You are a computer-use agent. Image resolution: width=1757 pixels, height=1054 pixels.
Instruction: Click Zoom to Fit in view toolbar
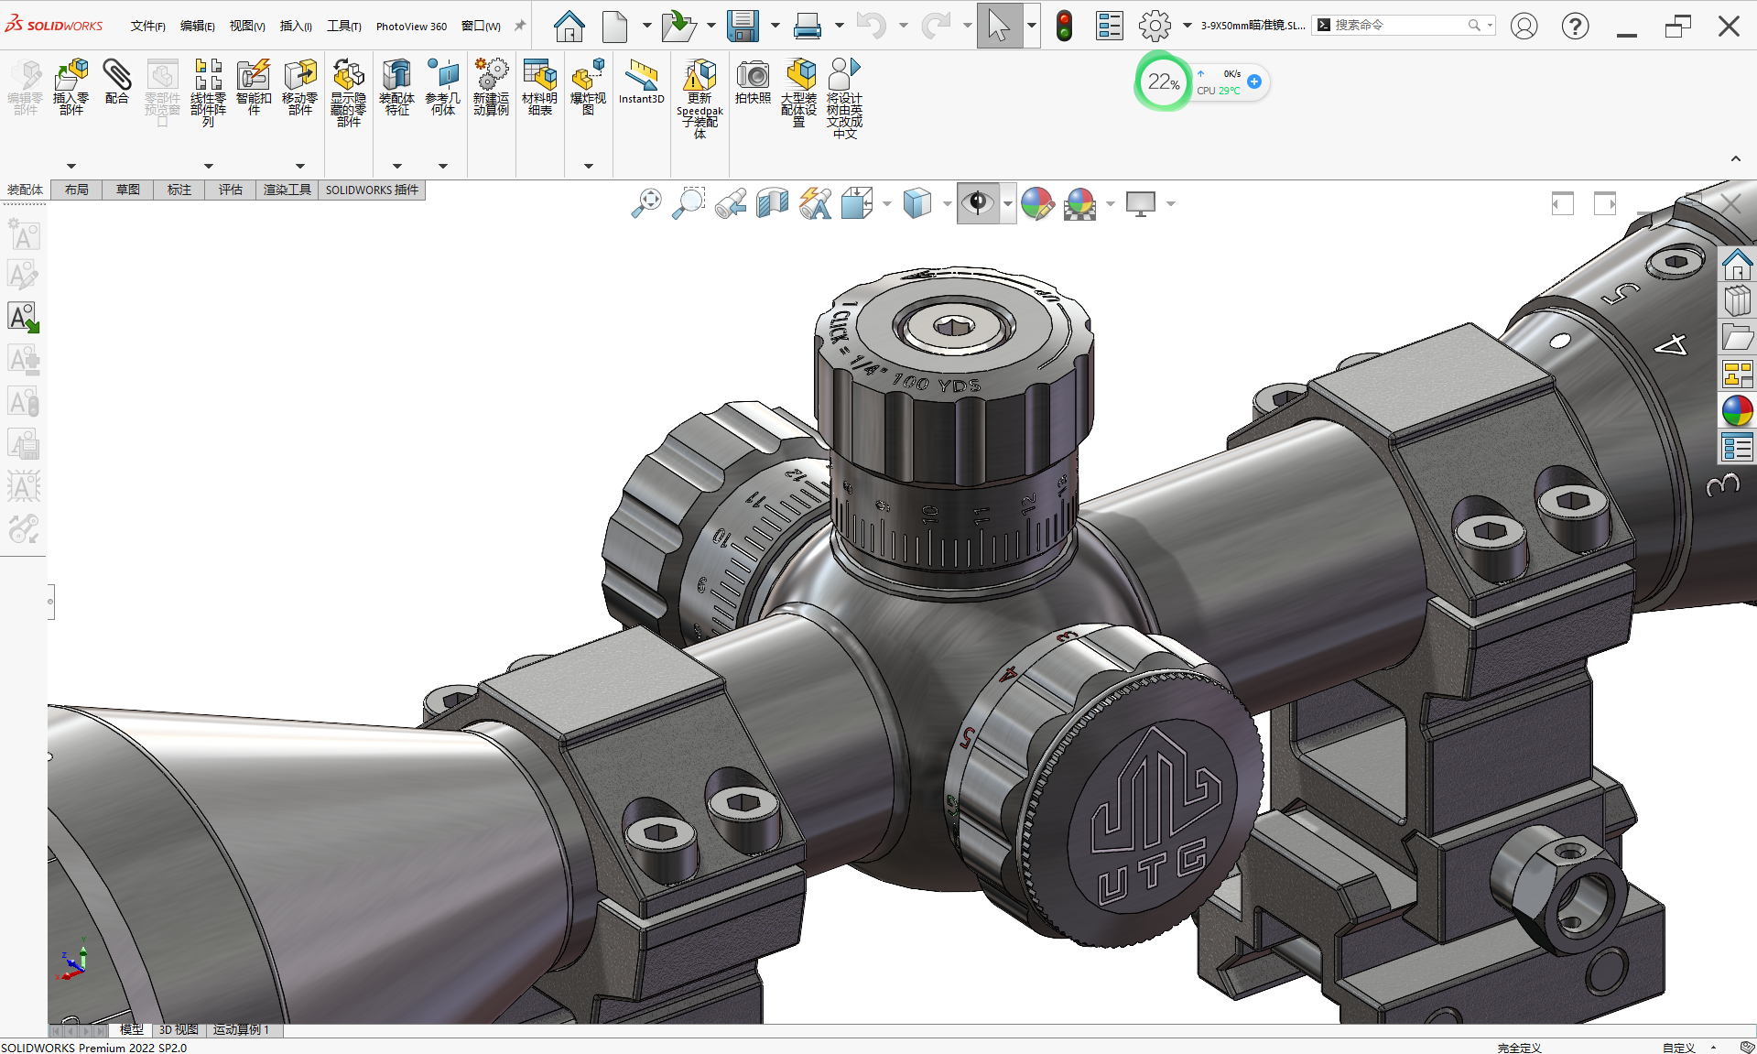click(x=646, y=203)
